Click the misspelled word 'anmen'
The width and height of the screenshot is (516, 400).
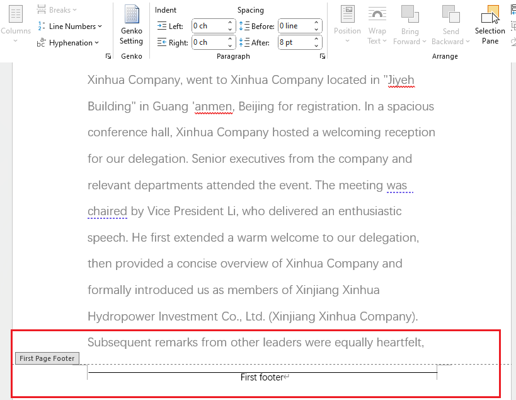214,107
